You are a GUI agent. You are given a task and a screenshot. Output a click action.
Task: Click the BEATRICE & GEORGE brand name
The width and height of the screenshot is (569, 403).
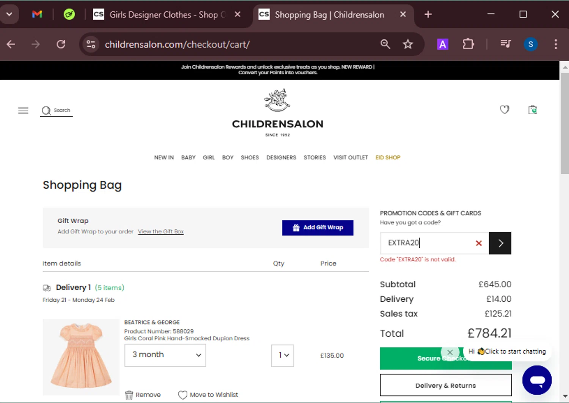[152, 323]
